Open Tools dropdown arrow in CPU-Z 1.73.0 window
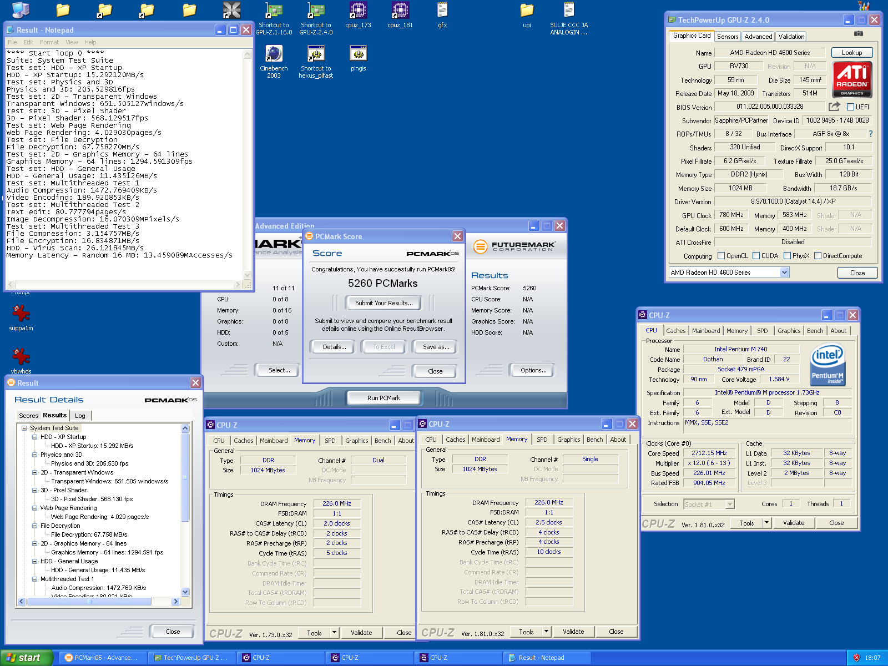 point(334,633)
